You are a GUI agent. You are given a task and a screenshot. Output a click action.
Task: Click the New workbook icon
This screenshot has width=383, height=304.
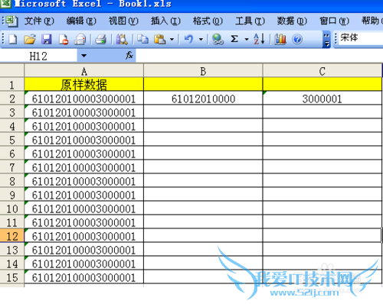point(12,40)
